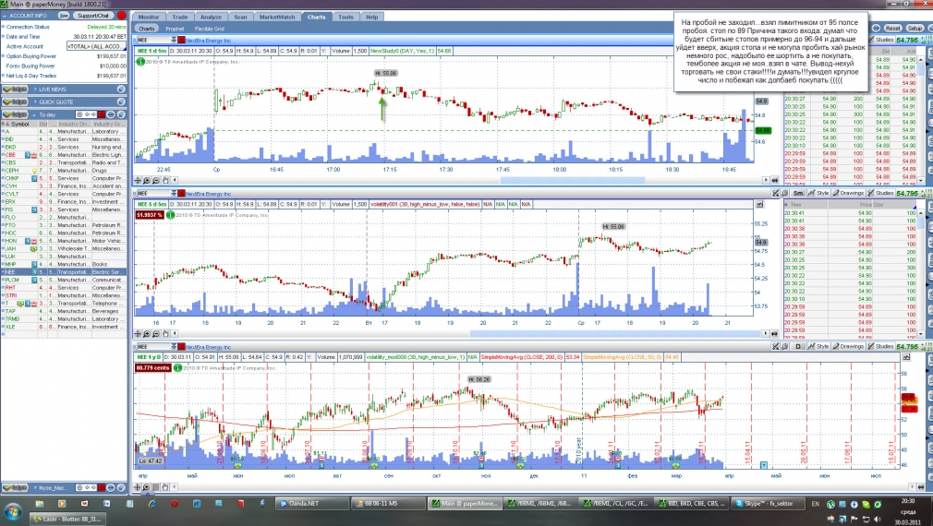933x526 pixels.
Task: Select pan hand tool in bottom daily chart
Action: (165, 486)
